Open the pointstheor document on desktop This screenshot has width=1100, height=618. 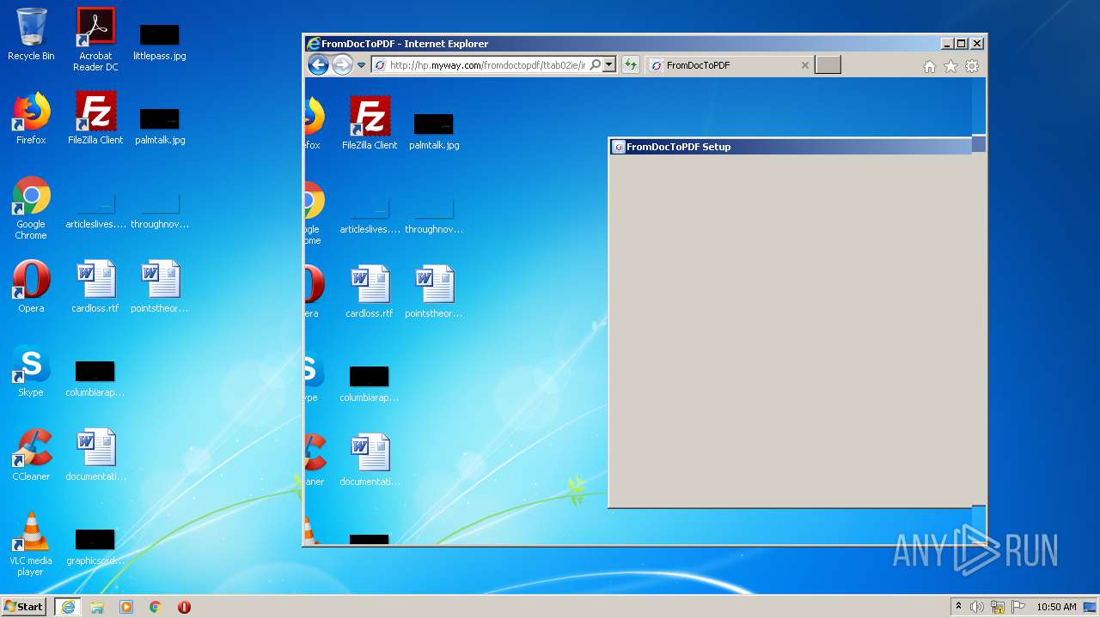tap(160, 288)
